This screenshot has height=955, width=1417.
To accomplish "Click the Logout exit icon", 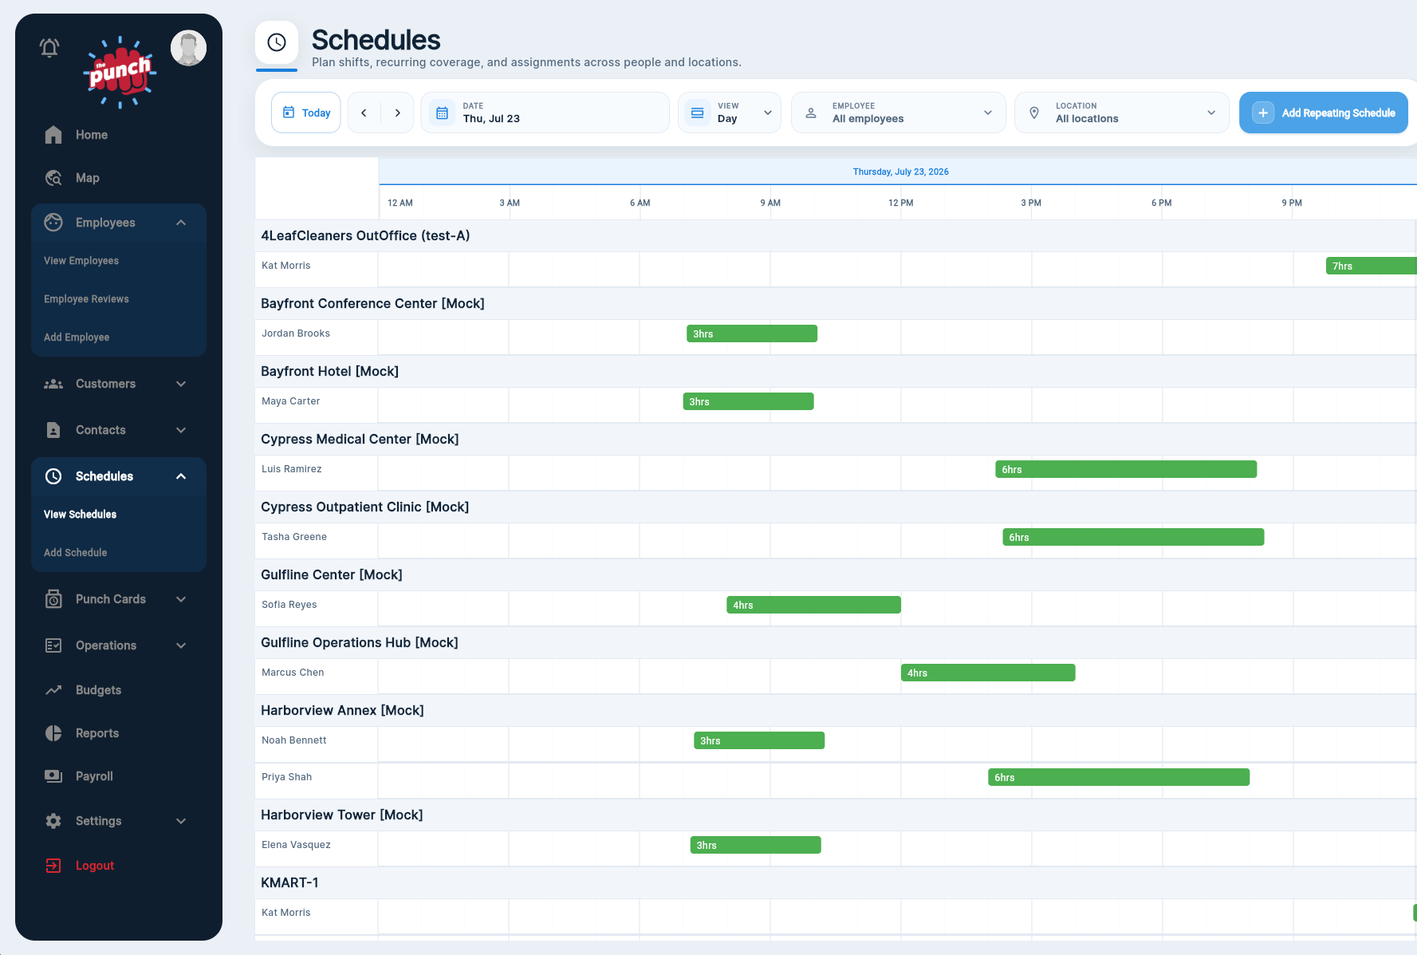I will coord(53,866).
